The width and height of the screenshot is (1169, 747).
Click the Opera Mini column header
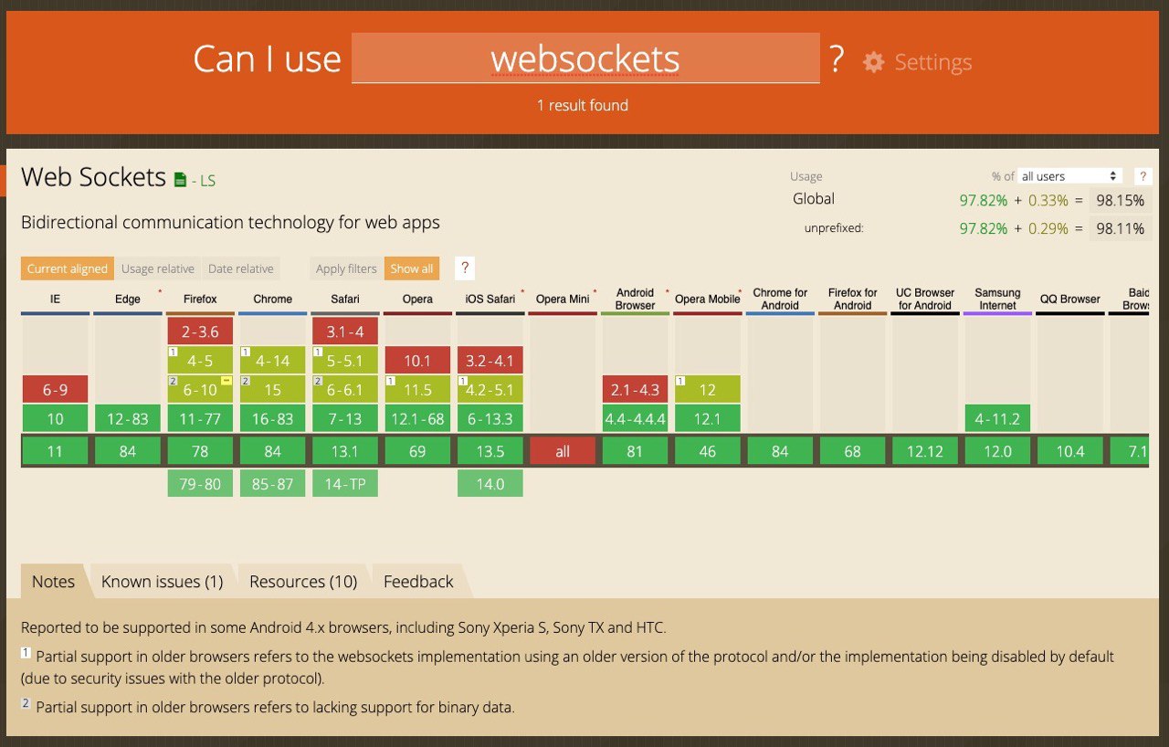coord(563,300)
